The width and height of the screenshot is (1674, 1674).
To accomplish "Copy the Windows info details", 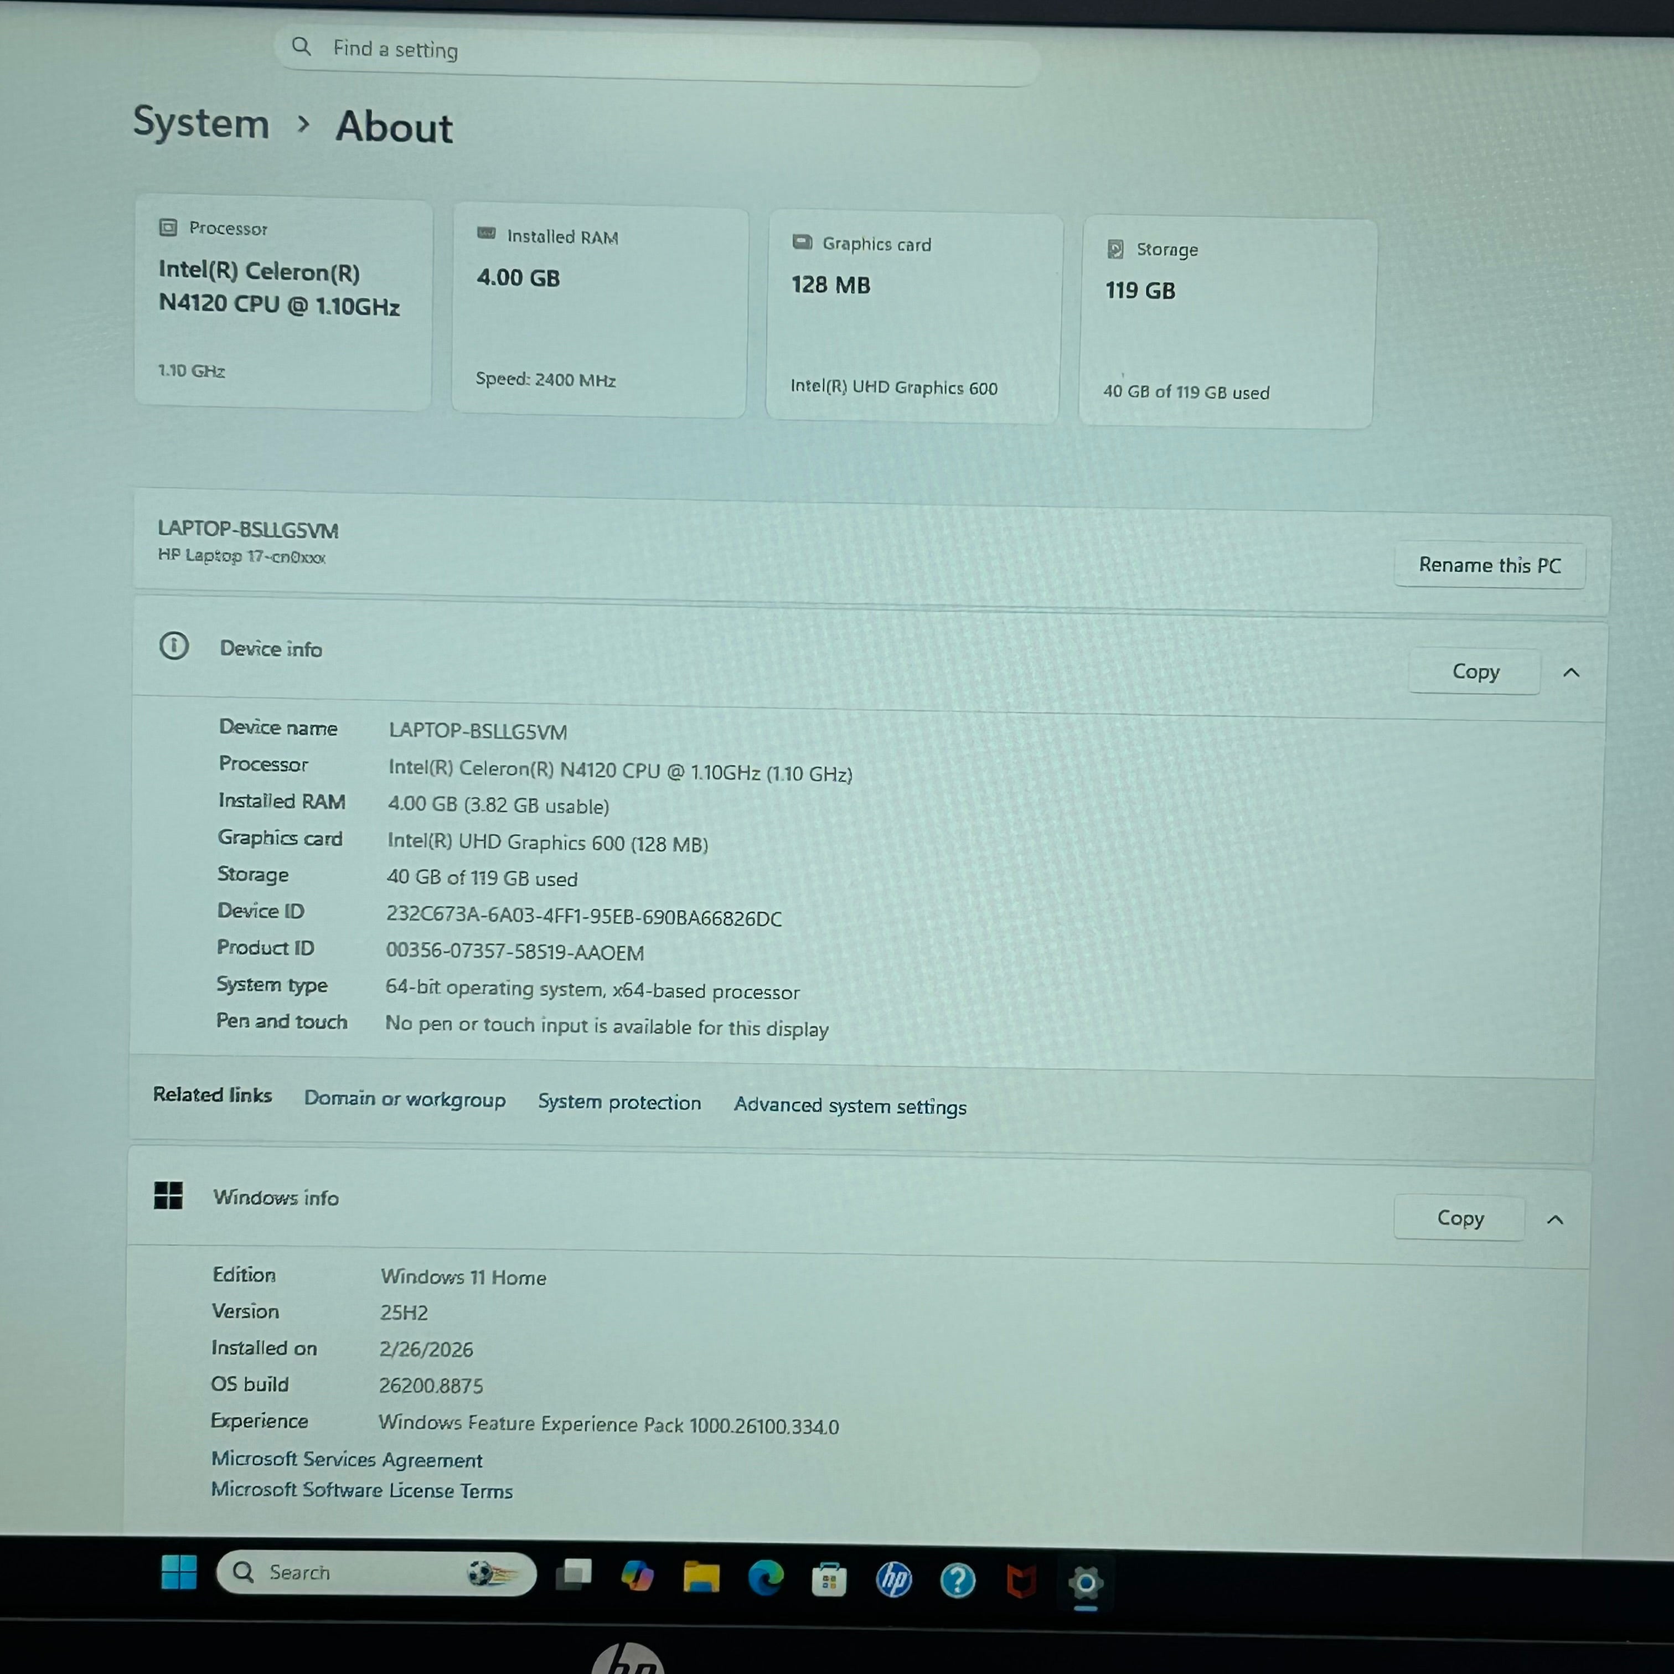I will pyautogui.click(x=1460, y=1218).
